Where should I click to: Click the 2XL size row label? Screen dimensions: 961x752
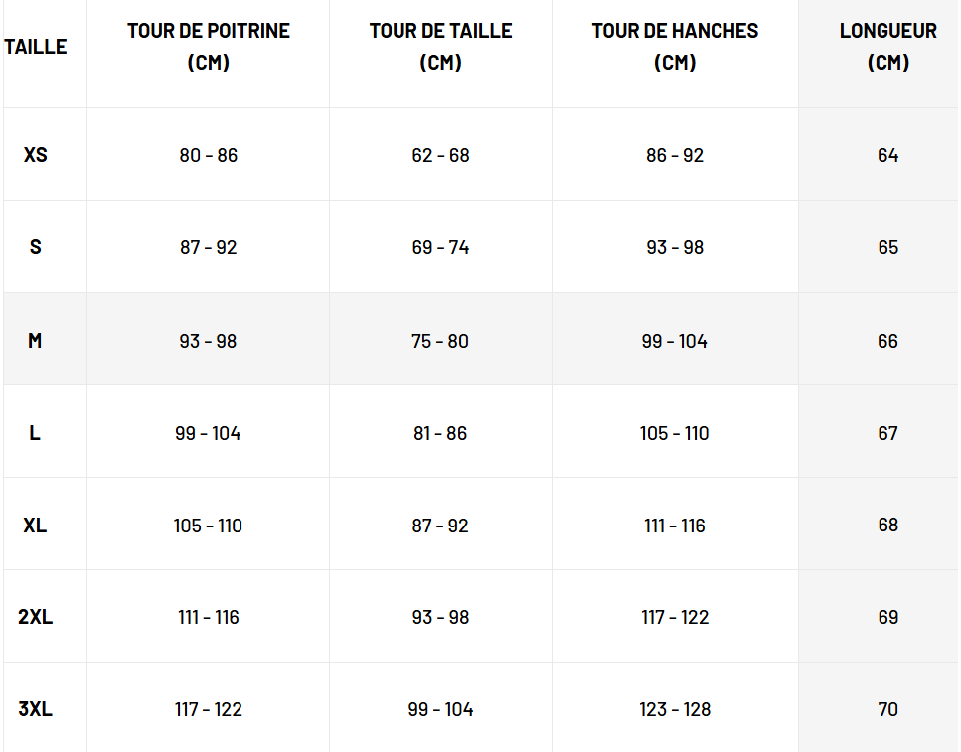36,617
